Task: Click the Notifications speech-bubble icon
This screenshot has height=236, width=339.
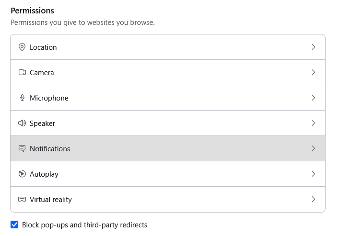Action: pos(22,149)
